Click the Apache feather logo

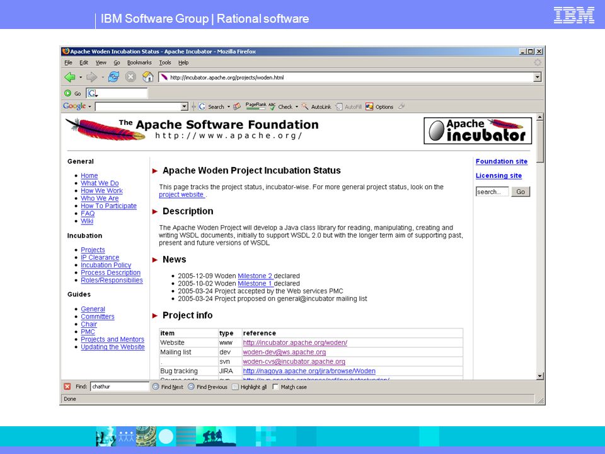point(105,129)
